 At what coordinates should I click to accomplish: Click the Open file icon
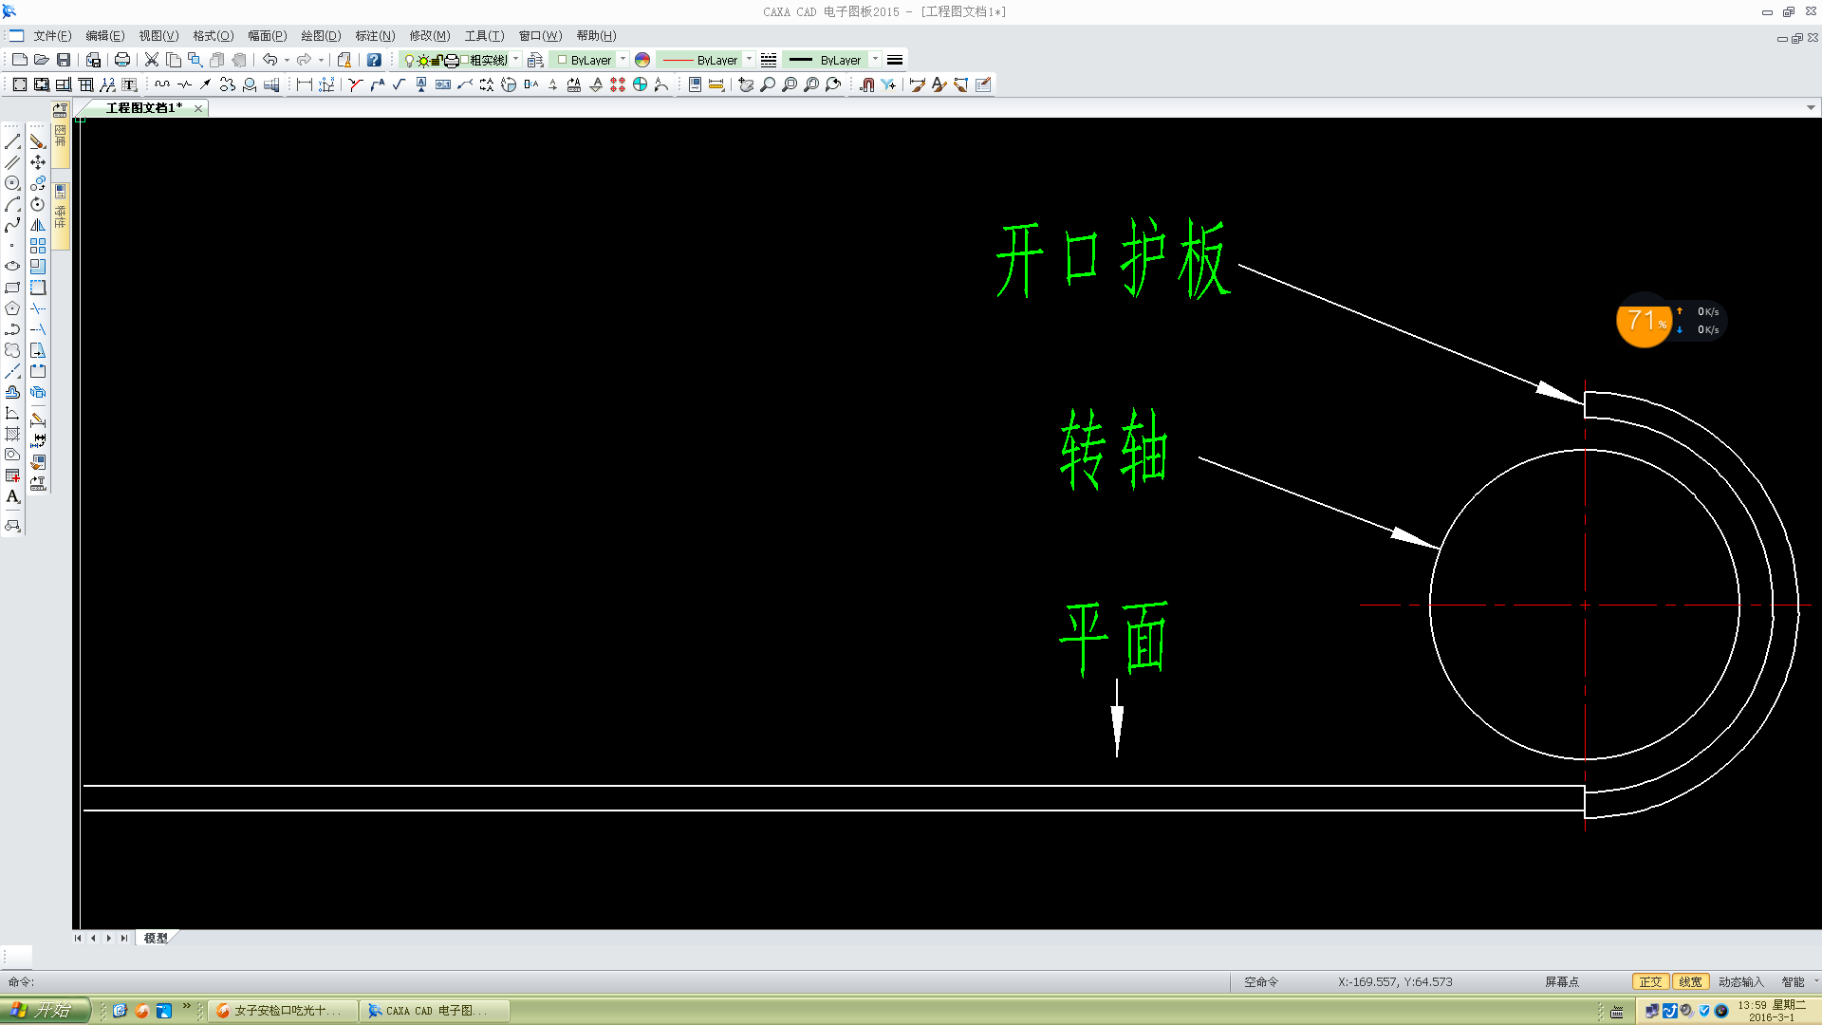(x=42, y=60)
